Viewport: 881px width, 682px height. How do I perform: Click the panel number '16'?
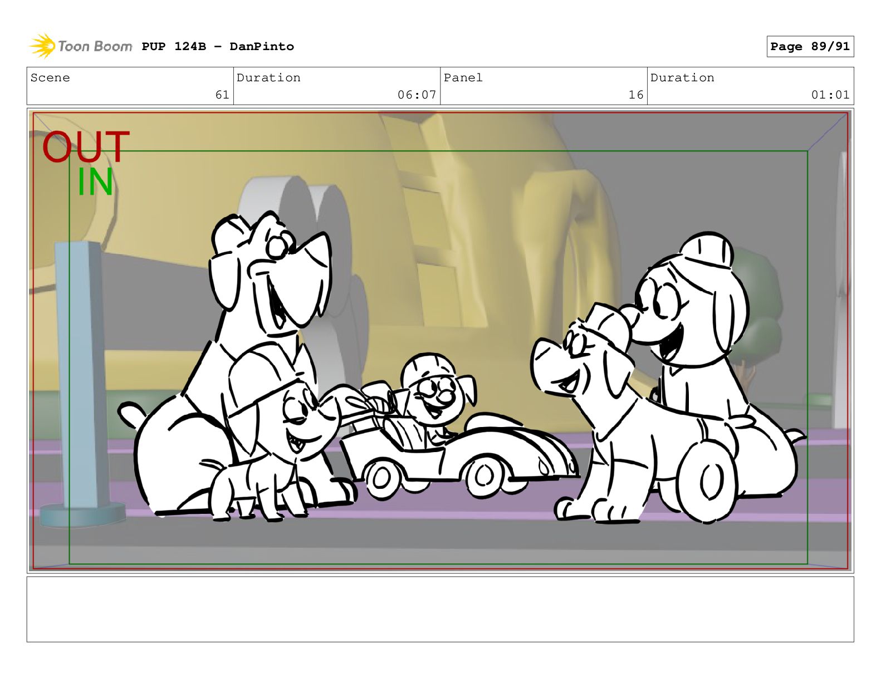636,95
